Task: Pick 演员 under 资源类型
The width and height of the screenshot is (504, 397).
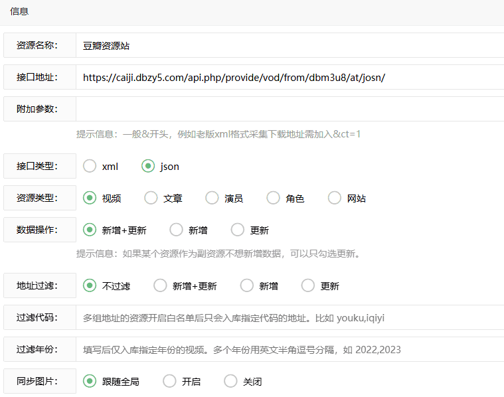Action: (x=212, y=198)
